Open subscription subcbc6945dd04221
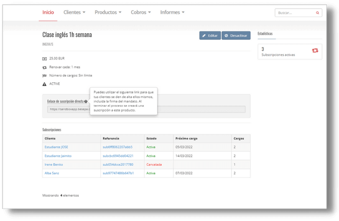Image resolution: width=339 pixels, height=221 pixels. coord(118,156)
